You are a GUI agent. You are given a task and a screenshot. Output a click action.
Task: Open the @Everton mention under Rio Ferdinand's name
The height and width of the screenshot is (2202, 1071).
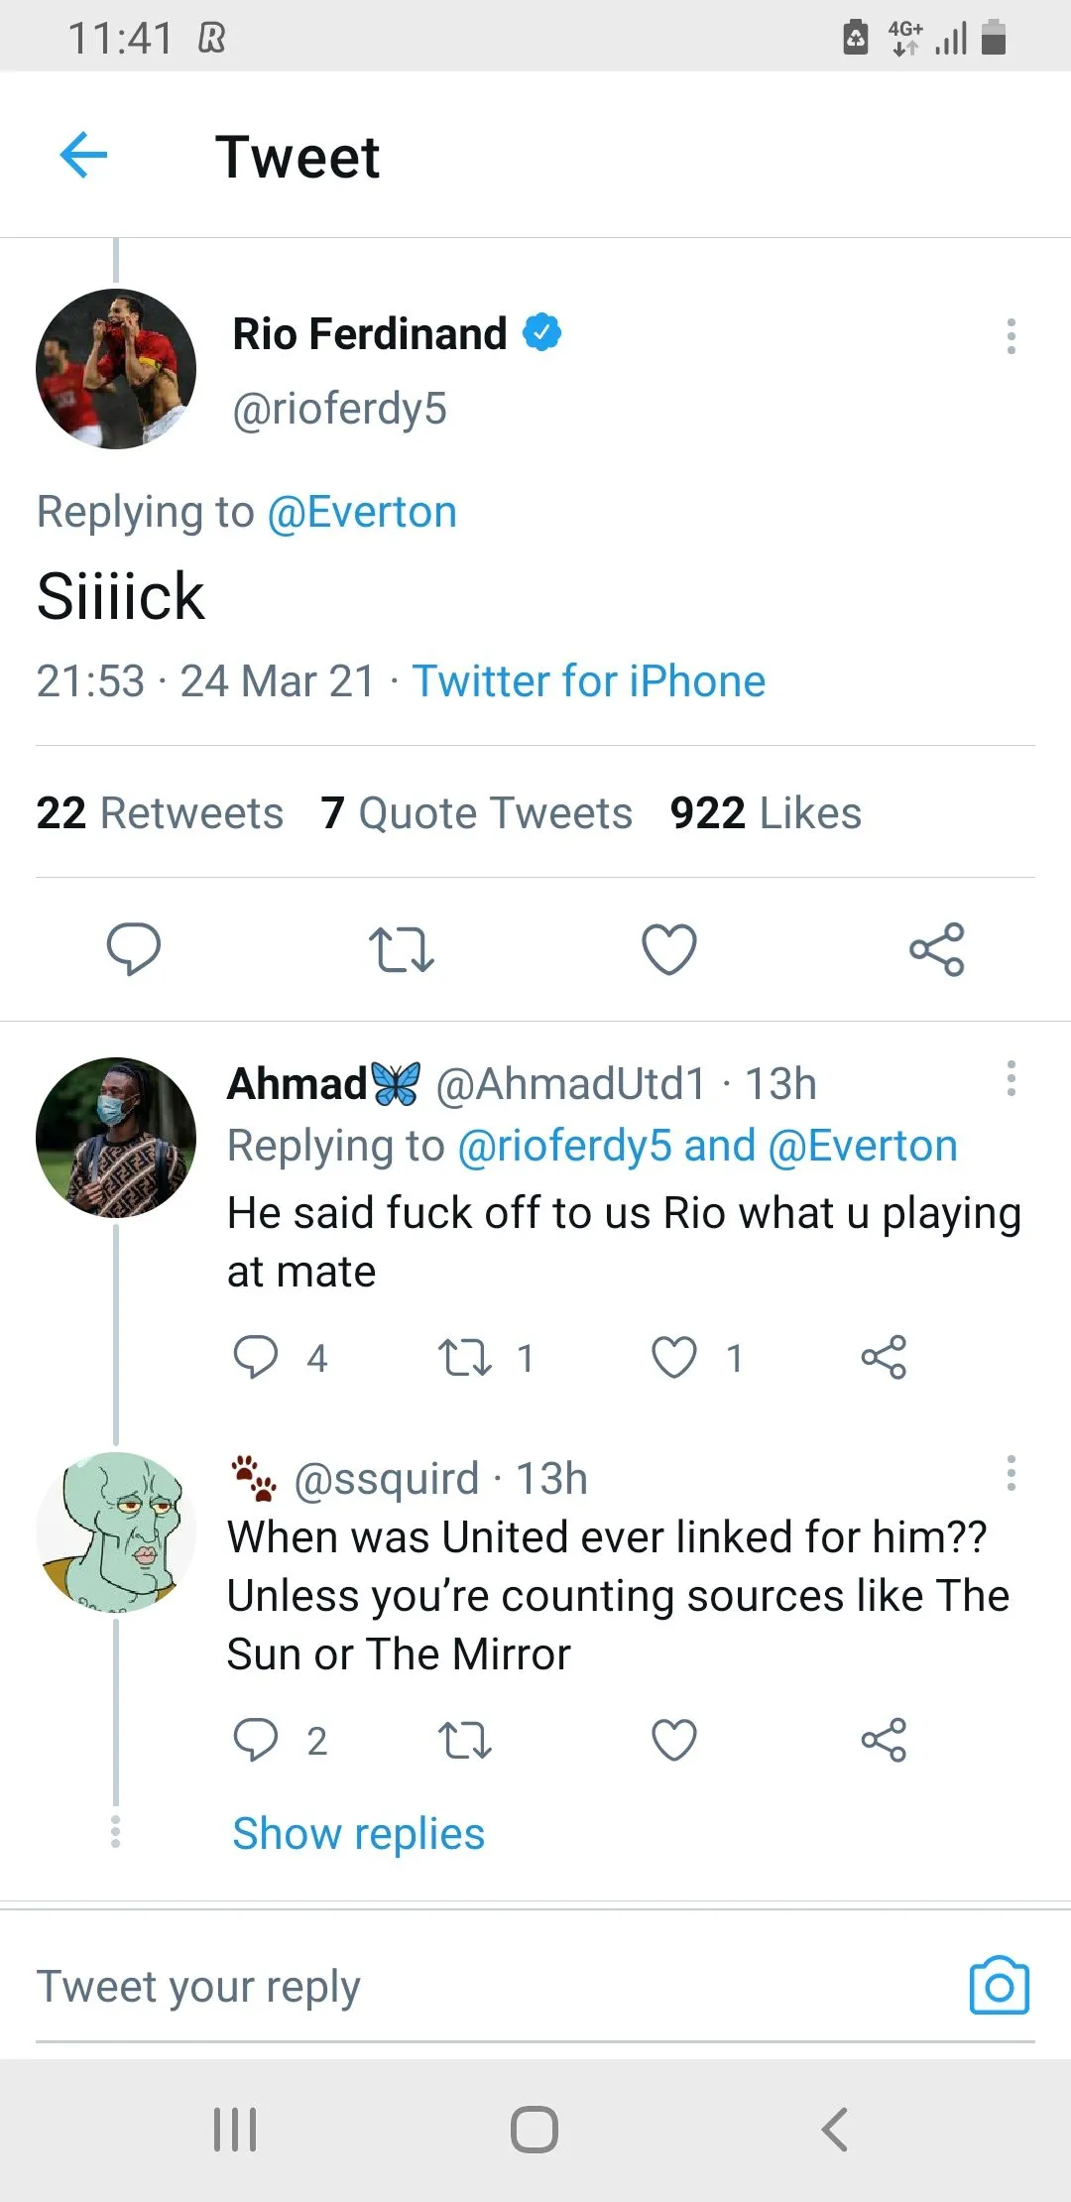[362, 513]
